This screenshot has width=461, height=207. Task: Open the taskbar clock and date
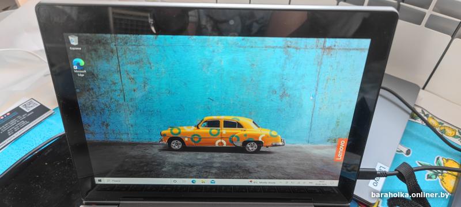tap(321, 183)
